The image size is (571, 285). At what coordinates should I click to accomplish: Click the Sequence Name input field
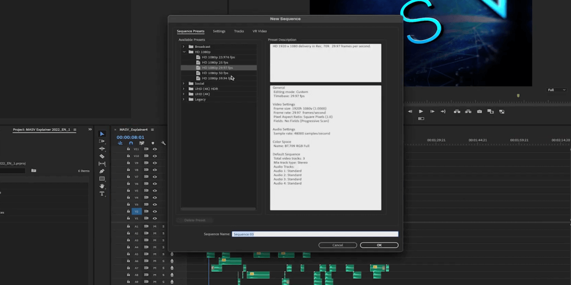click(315, 234)
